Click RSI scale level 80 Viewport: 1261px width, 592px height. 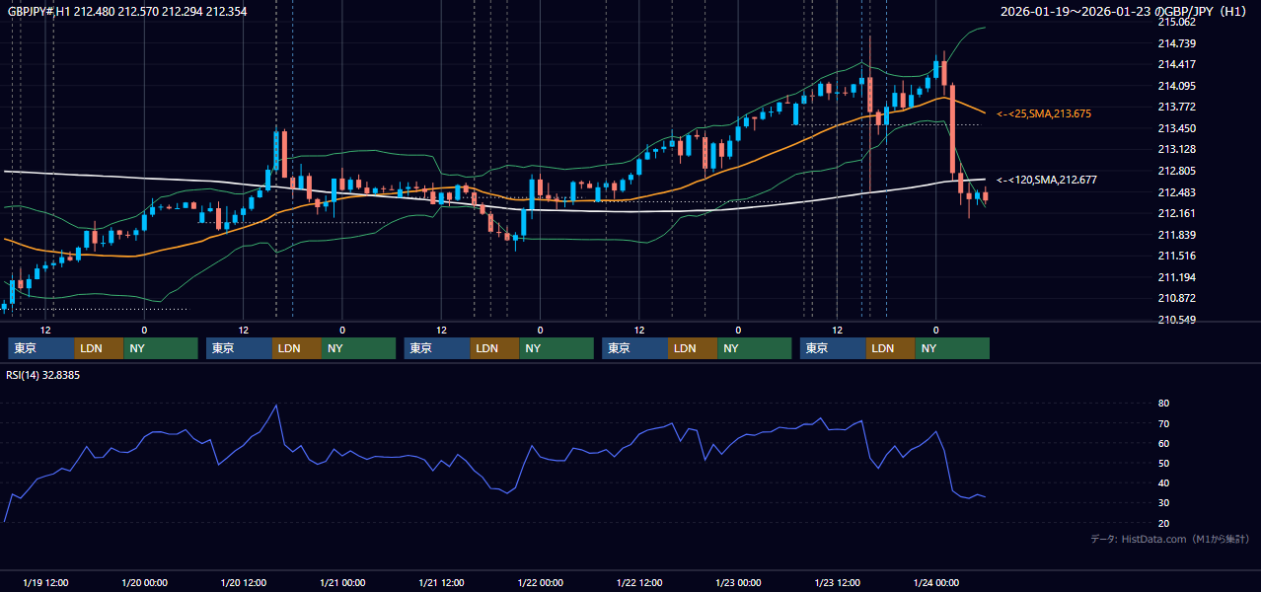coord(1164,404)
